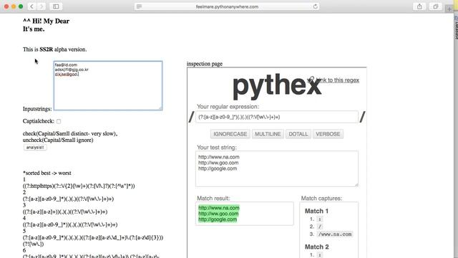Focus the feelmare.pythonanywhere.com address bar
Screen dimensions: 458x258
pos(227,6)
